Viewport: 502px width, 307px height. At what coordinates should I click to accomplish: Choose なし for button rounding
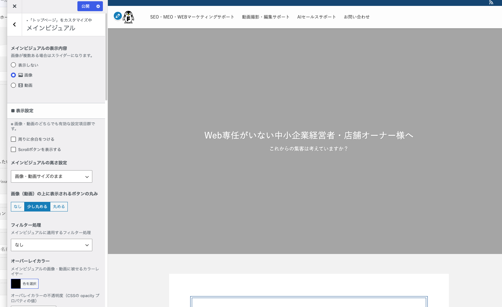point(18,207)
